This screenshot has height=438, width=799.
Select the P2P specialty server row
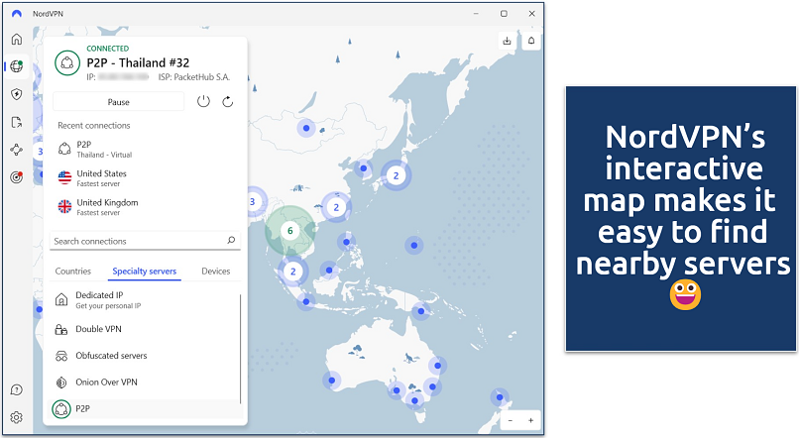145,408
